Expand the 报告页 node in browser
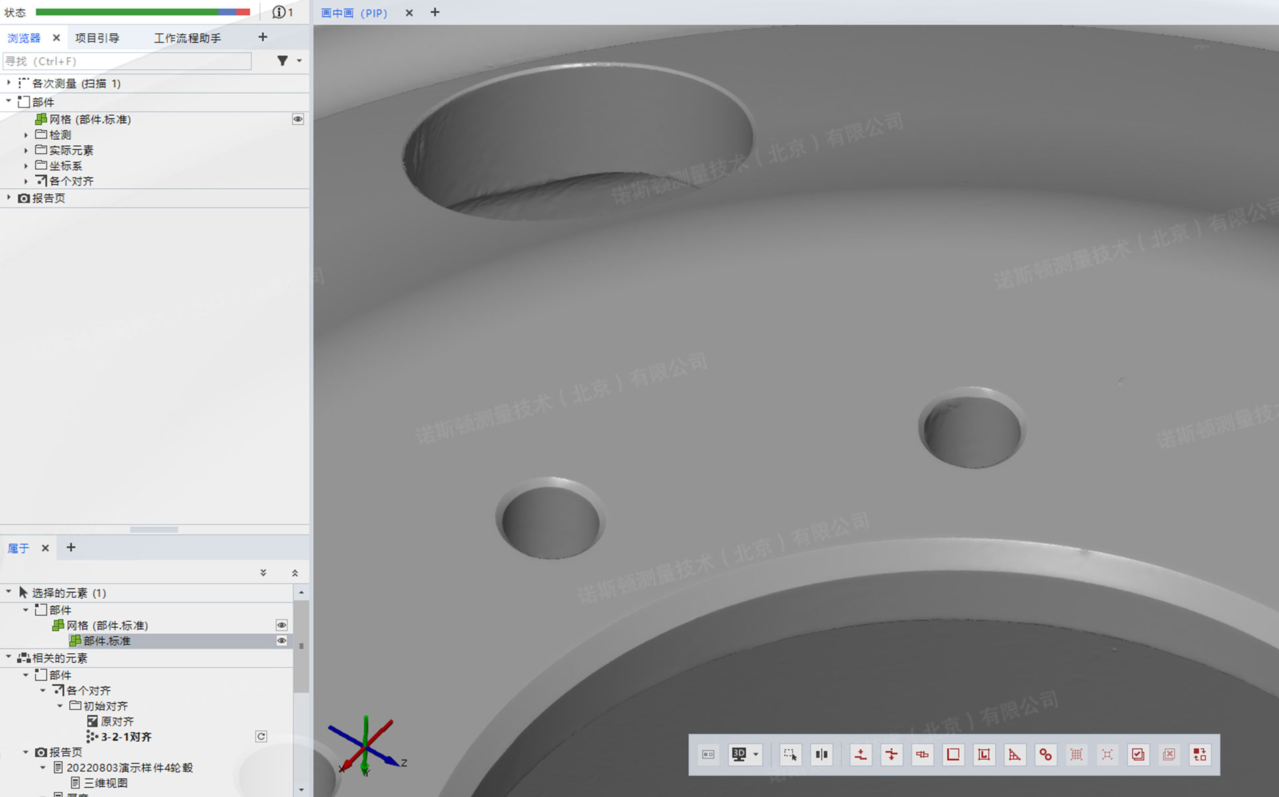Screen dimensions: 1279x797 point(9,198)
